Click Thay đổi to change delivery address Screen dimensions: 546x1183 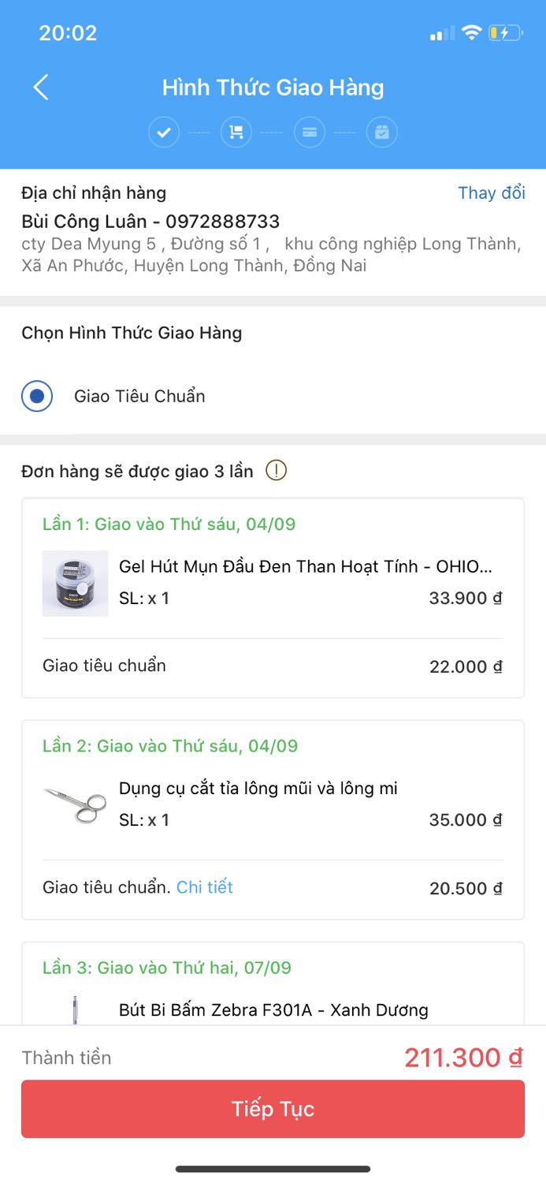[x=490, y=192]
